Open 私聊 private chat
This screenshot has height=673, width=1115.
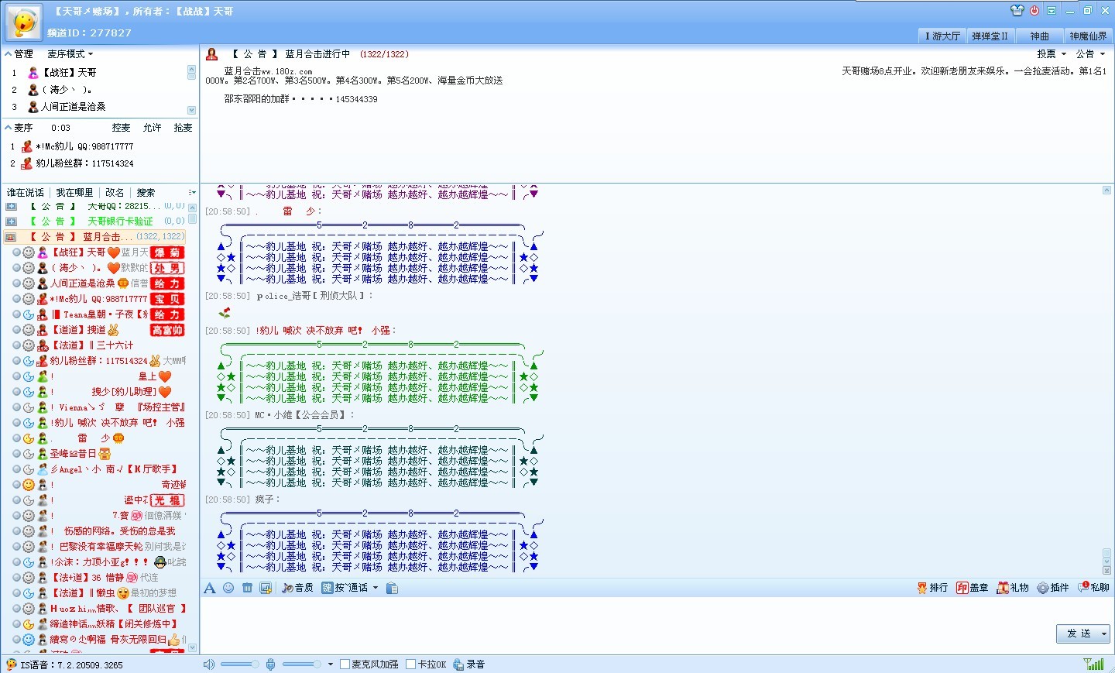click(x=1093, y=588)
